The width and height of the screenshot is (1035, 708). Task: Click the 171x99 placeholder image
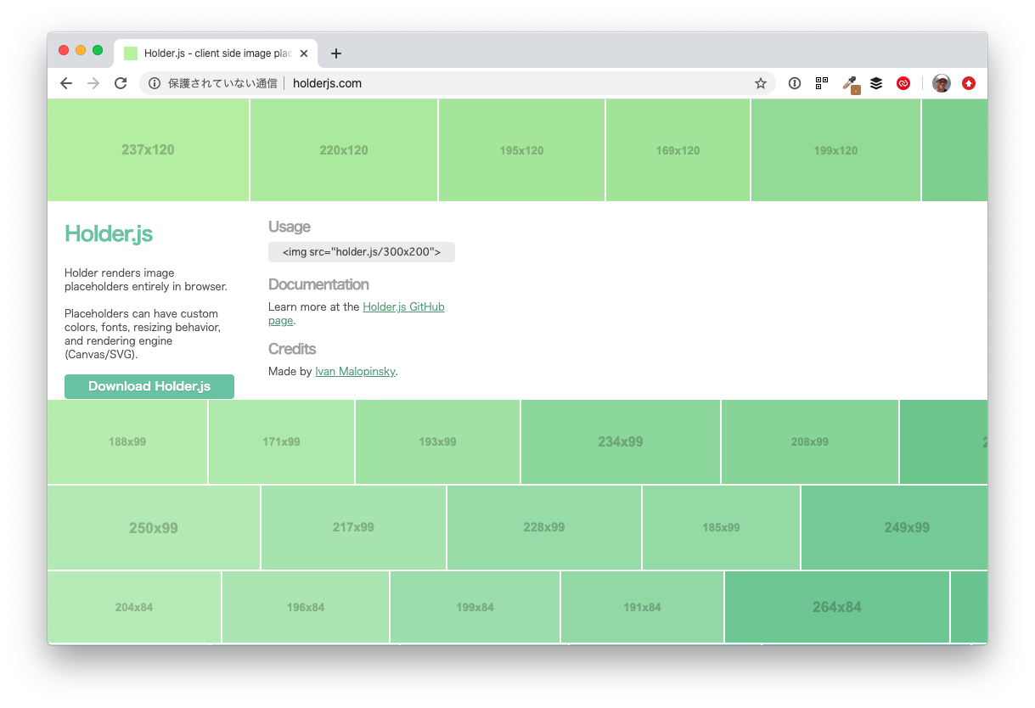coord(282,441)
